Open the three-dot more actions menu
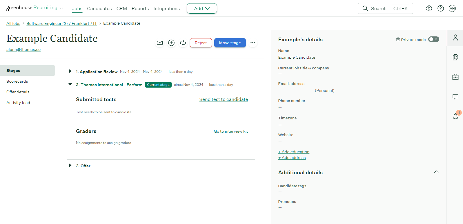Image resolution: width=463 pixels, height=224 pixels. [x=253, y=43]
